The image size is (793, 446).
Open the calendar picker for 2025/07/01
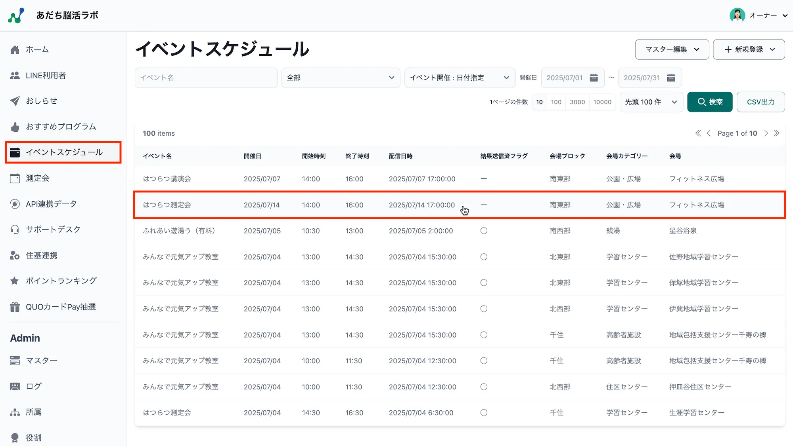[x=594, y=78]
